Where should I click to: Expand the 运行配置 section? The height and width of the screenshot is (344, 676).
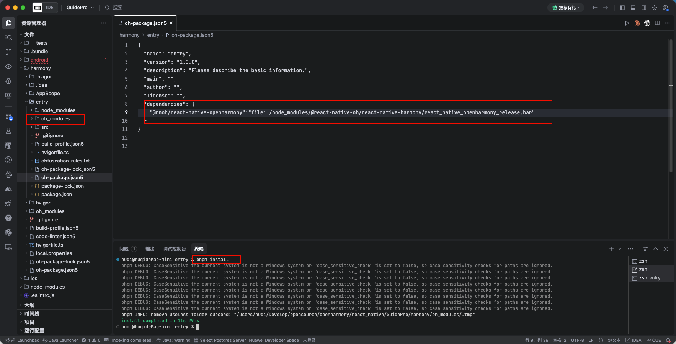coord(64,330)
